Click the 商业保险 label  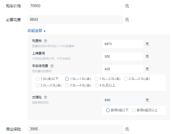[13, 129]
